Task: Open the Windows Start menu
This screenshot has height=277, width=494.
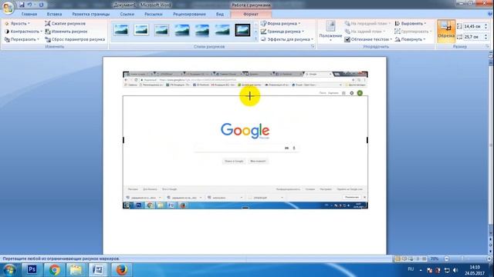Action: pos(9,270)
